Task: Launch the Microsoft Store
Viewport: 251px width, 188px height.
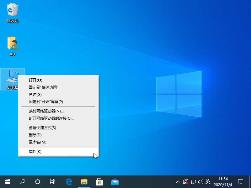Action: pyautogui.click(x=99, y=182)
